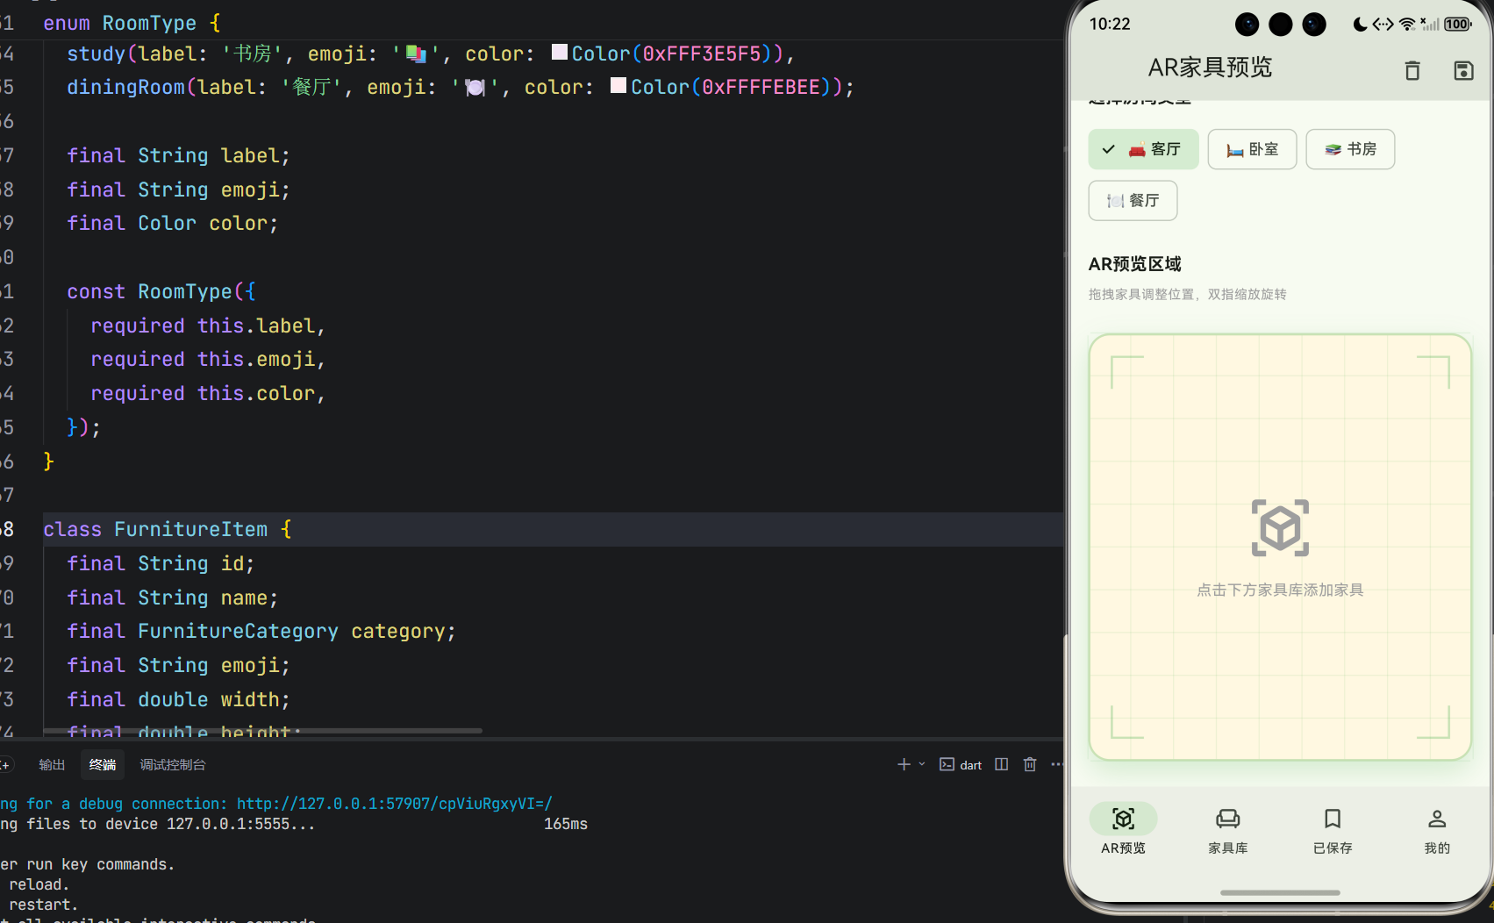
Task: Click the color swatch for 0xFFF3E5F5
Action: coord(560,53)
